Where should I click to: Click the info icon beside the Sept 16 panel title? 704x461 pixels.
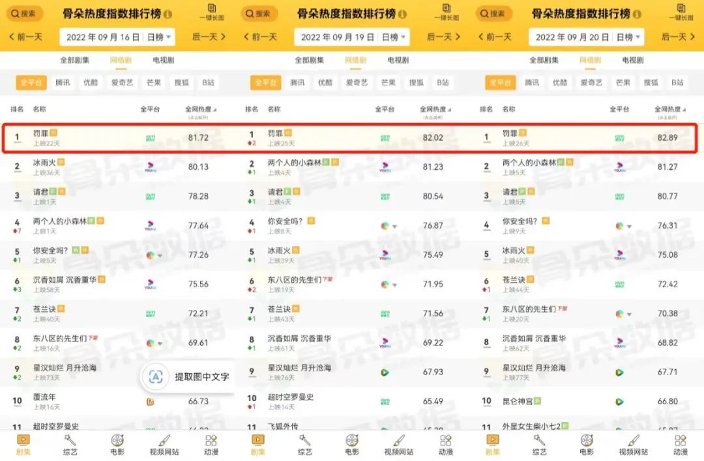(168, 14)
